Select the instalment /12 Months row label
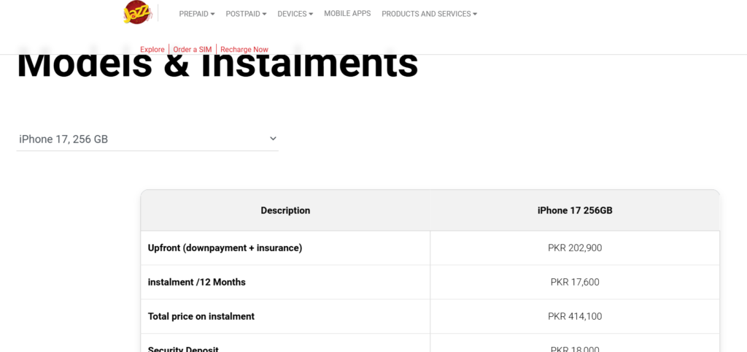This screenshot has width=747, height=352. pyautogui.click(x=197, y=282)
